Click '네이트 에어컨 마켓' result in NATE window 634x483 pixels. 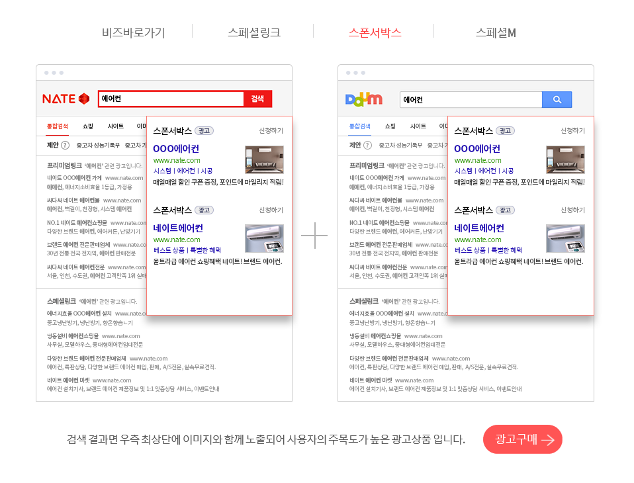(68, 380)
